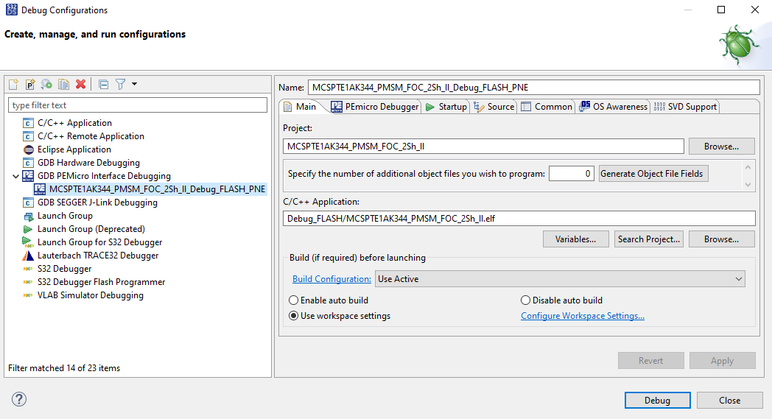The width and height of the screenshot is (772, 419).
Task: Click the type filter text field
Action: click(138, 105)
